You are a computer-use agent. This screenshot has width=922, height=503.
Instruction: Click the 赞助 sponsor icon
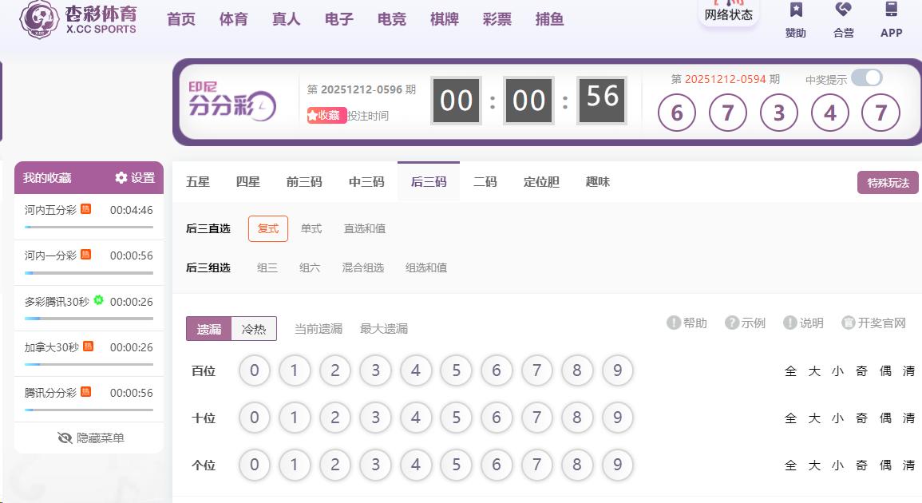click(795, 10)
